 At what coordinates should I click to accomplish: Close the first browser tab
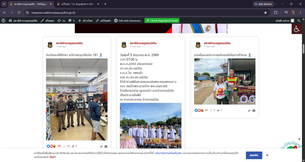tap(51, 4)
